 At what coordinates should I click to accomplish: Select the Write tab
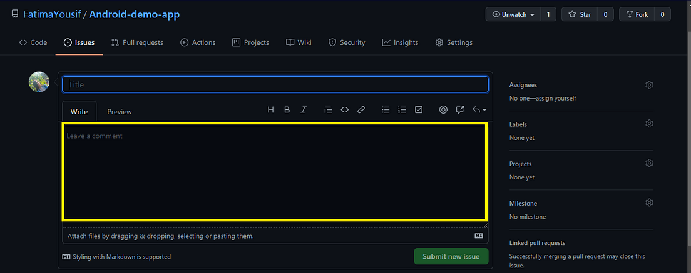click(x=79, y=112)
